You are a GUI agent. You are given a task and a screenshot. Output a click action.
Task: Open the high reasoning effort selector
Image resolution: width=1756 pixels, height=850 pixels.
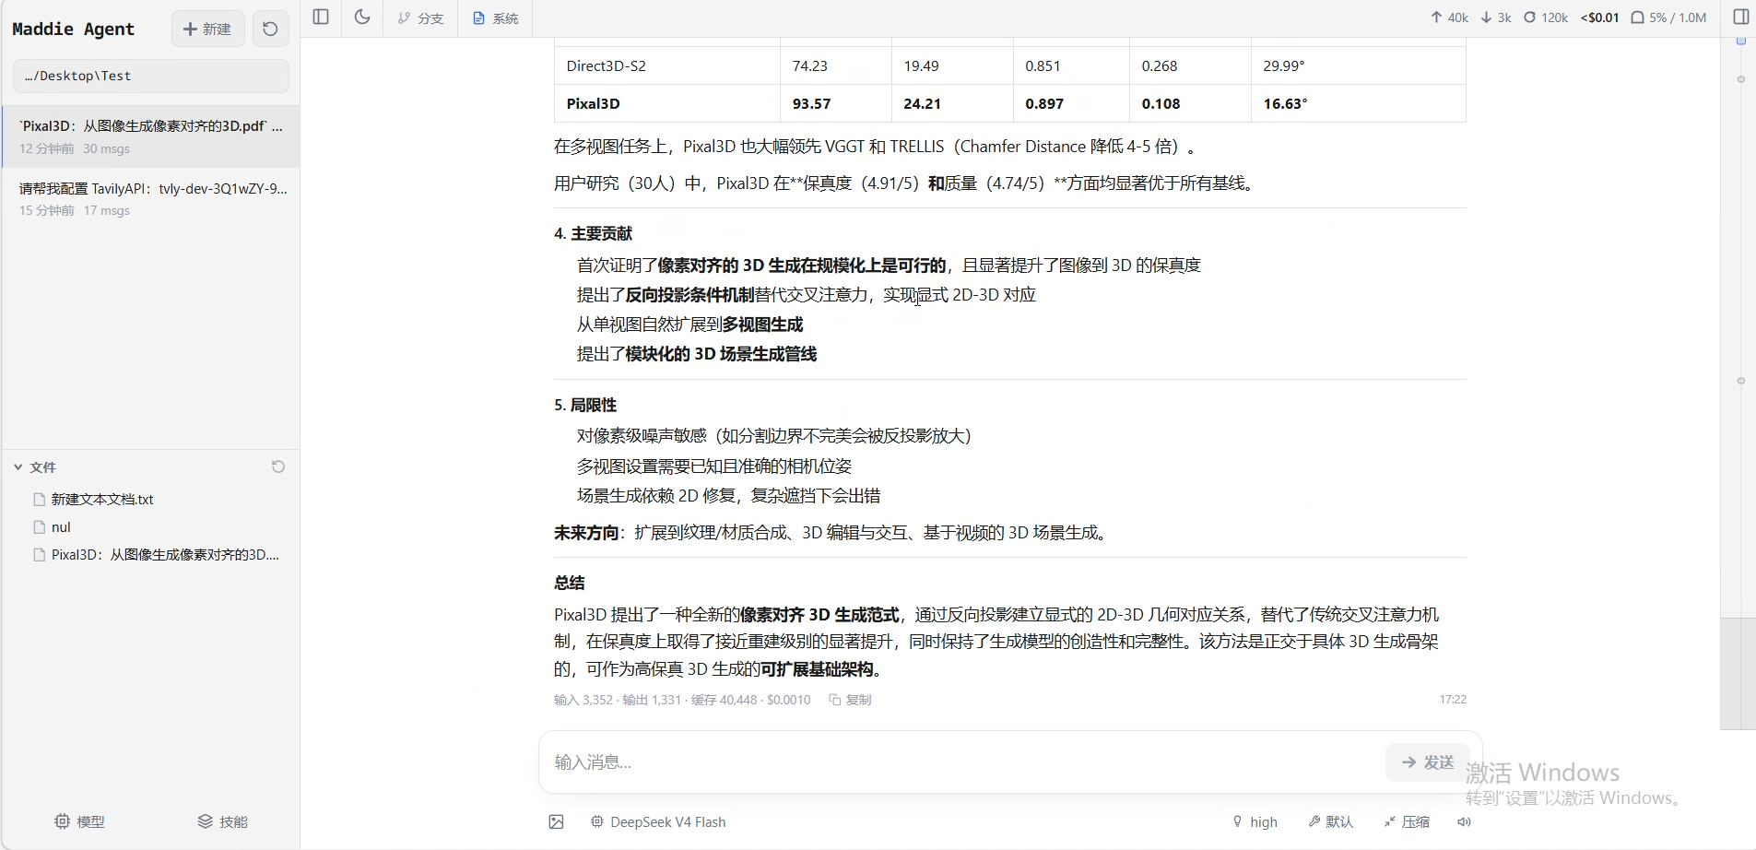[x=1255, y=821]
